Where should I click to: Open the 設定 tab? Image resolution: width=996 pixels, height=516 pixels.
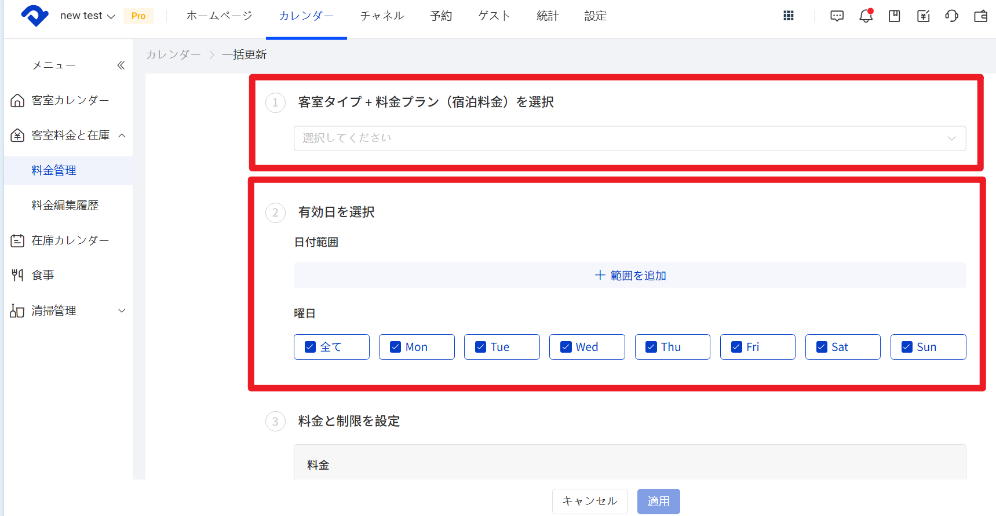[596, 16]
